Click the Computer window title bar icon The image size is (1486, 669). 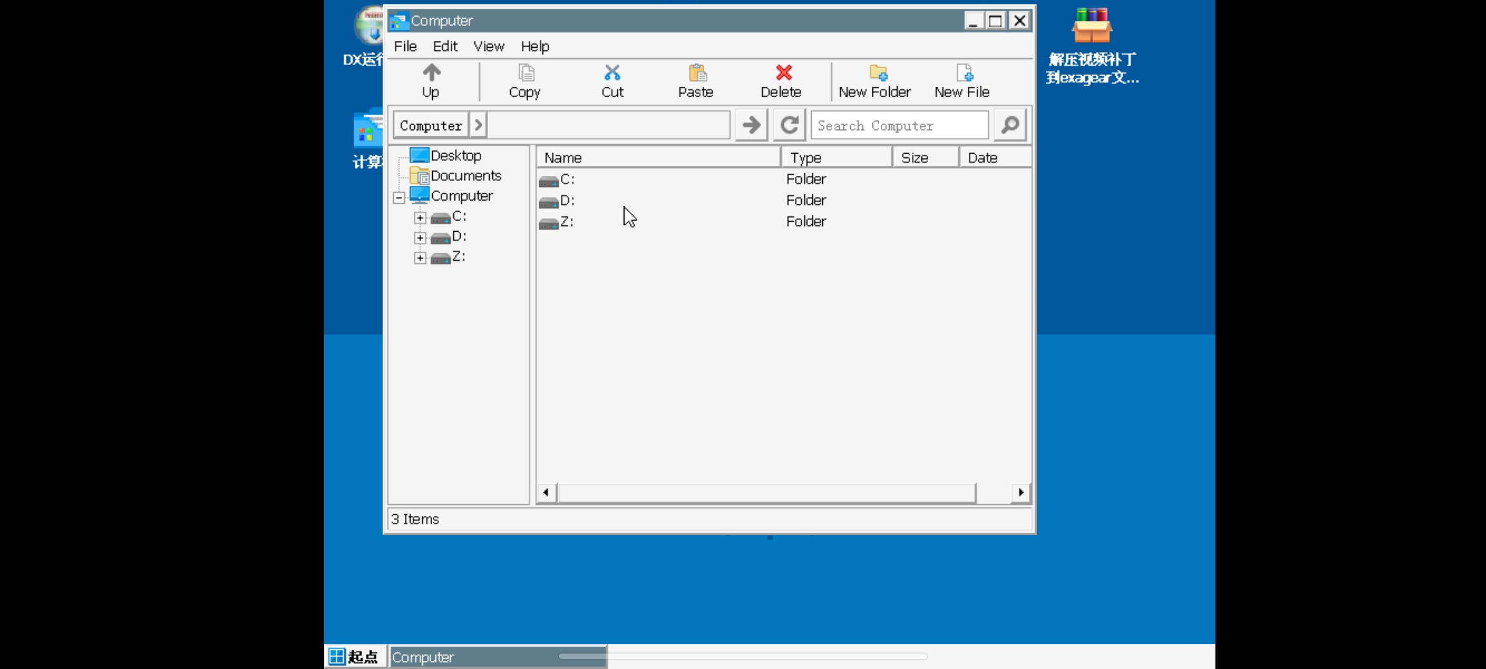point(399,21)
